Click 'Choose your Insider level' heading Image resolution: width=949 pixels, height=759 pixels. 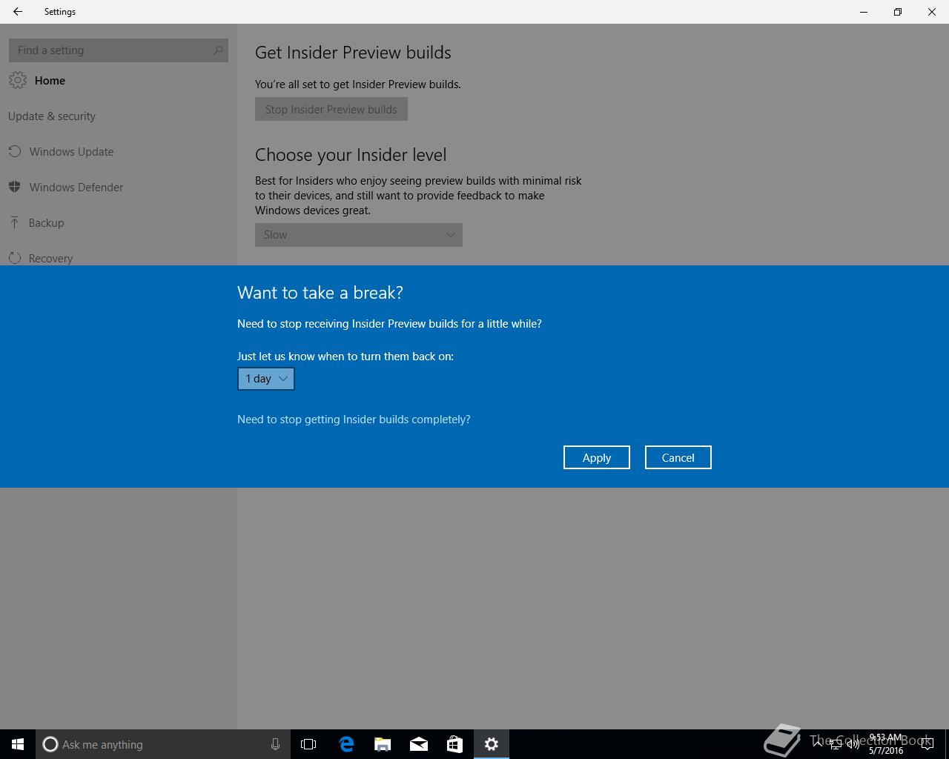pos(351,155)
